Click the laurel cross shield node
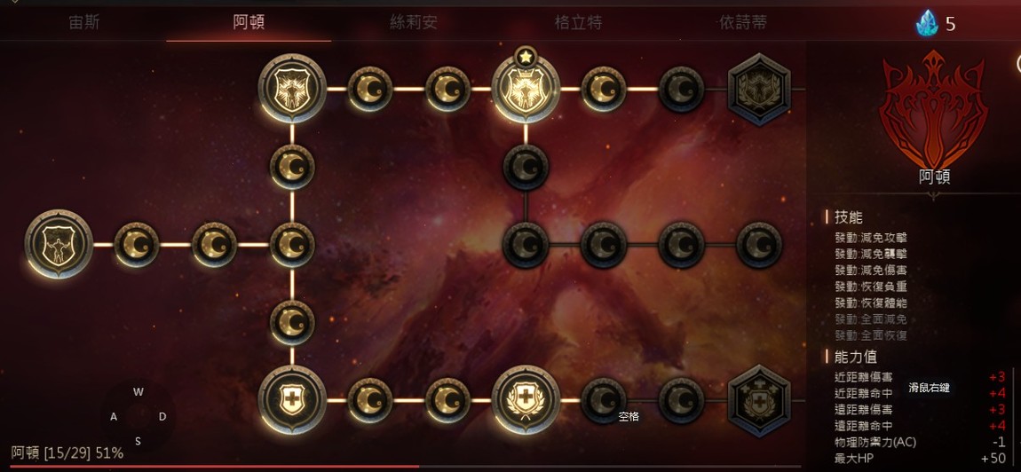Screen dimensions: 1021x472 click(526, 400)
